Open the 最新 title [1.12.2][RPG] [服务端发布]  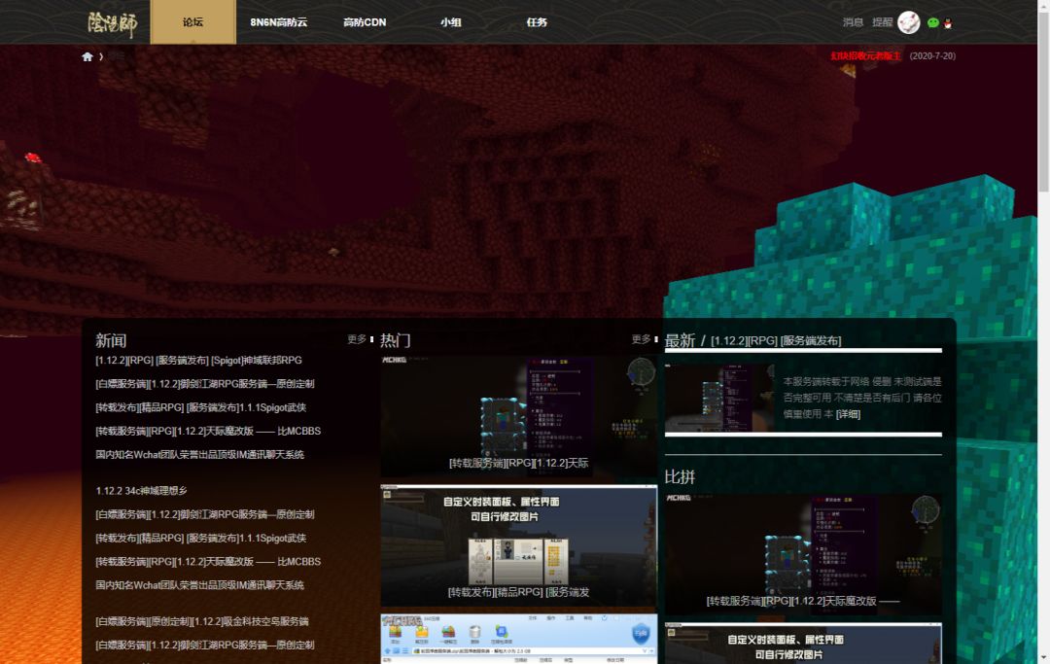776,340
